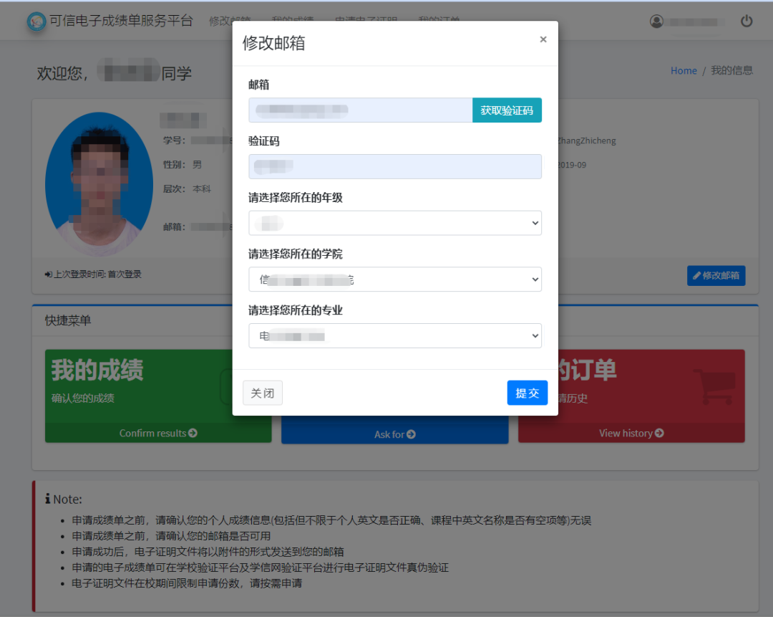Viewport: 773px width, 617px height.
Task: Click the 我的信息 breadcrumb text
Action: (731, 70)
